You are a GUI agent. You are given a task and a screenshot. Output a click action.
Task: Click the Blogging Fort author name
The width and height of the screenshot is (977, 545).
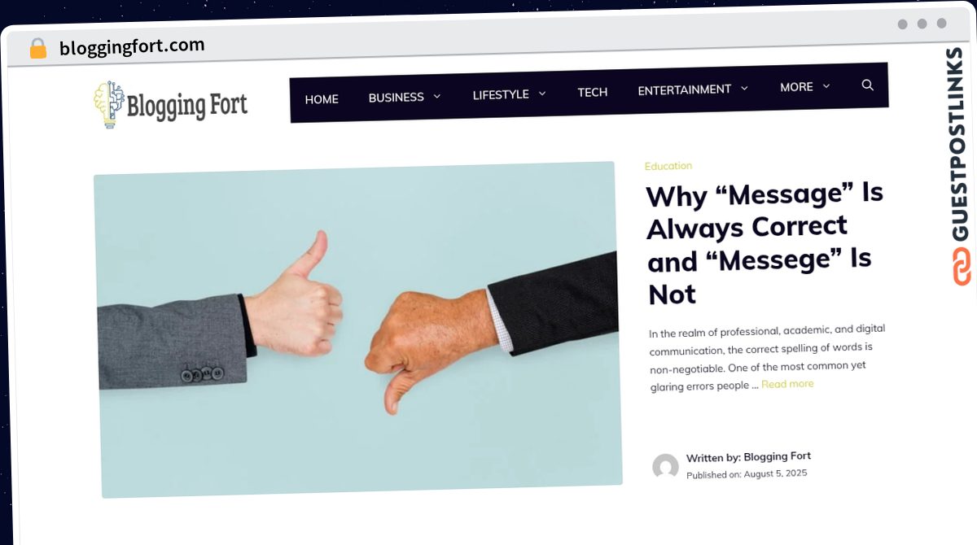click(777, 456)
